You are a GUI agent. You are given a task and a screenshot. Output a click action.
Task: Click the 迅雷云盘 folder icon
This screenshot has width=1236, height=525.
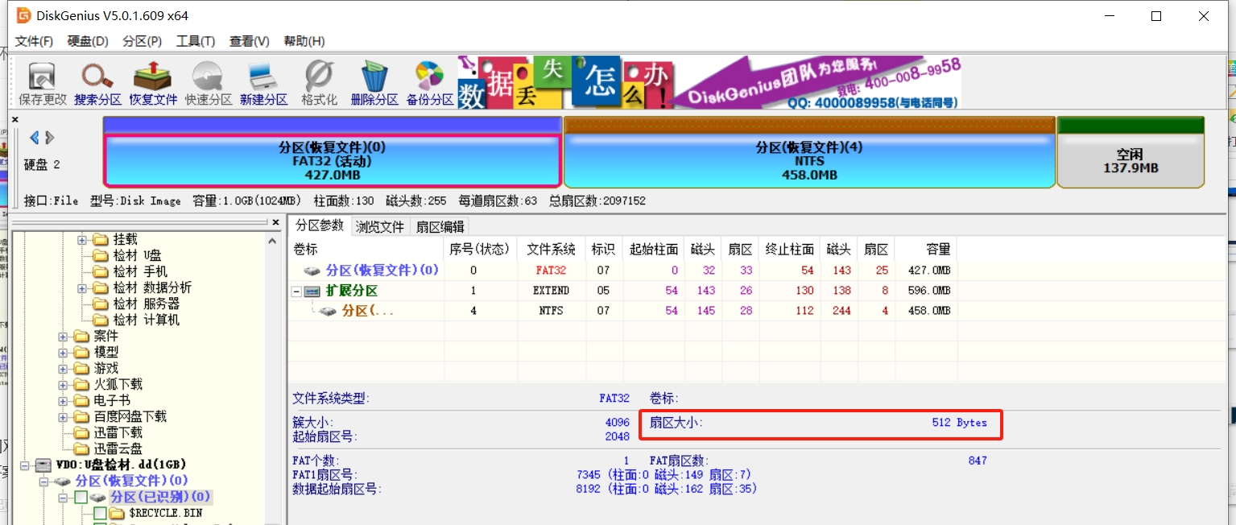(82, 449)
